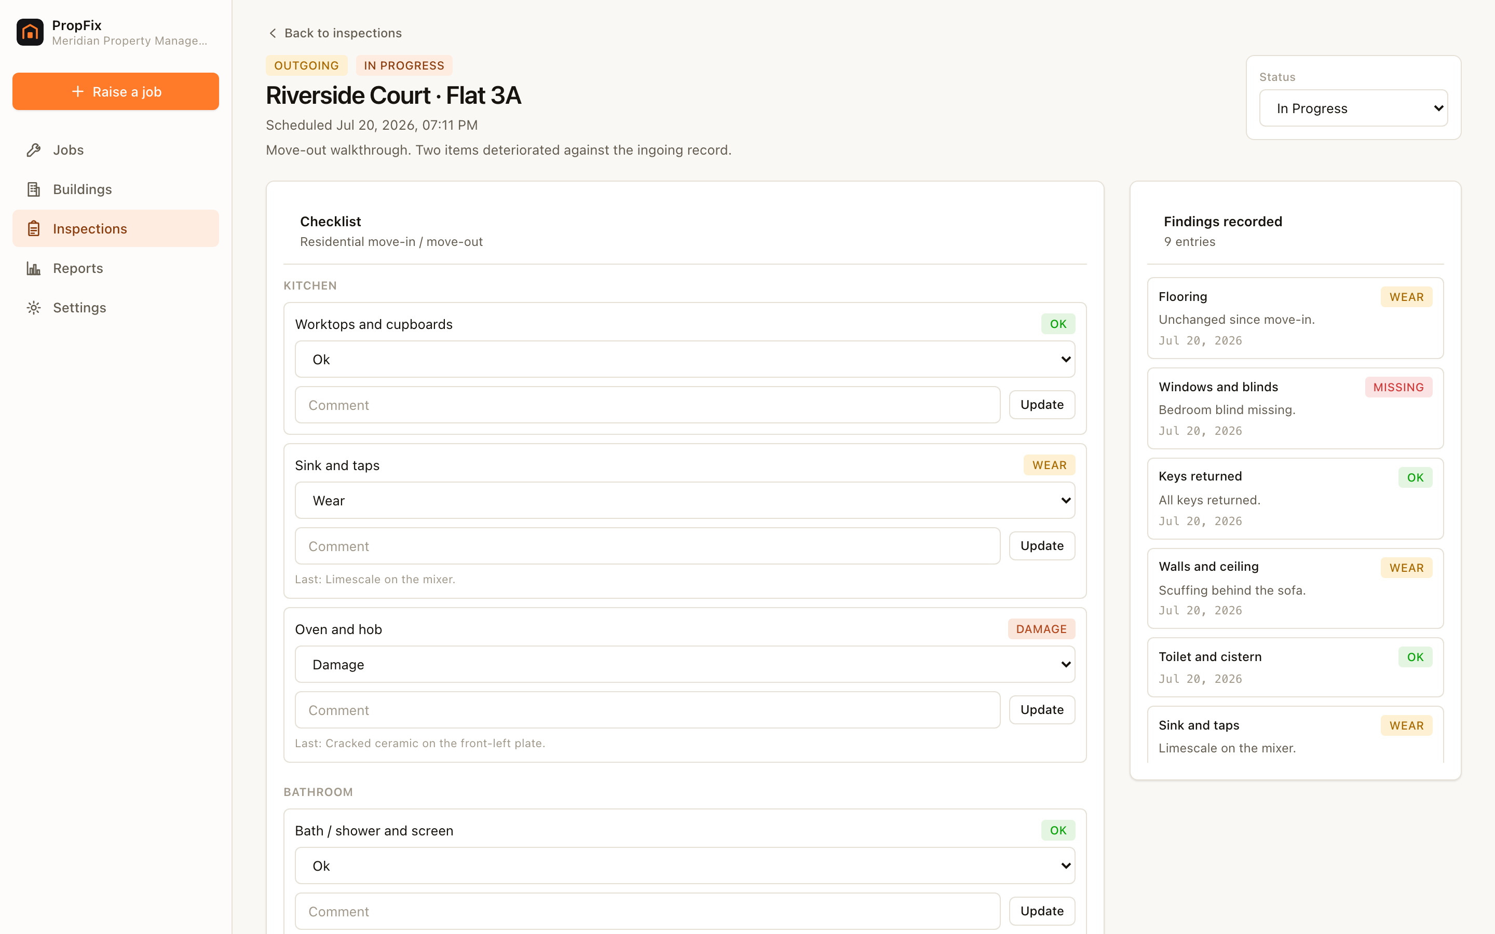The width and height of the screenshot is (1495, 934).
Task: Click the 'Last: Limescale on the mixer.' note
Action: pyautogui.click(x=375, y=580)
